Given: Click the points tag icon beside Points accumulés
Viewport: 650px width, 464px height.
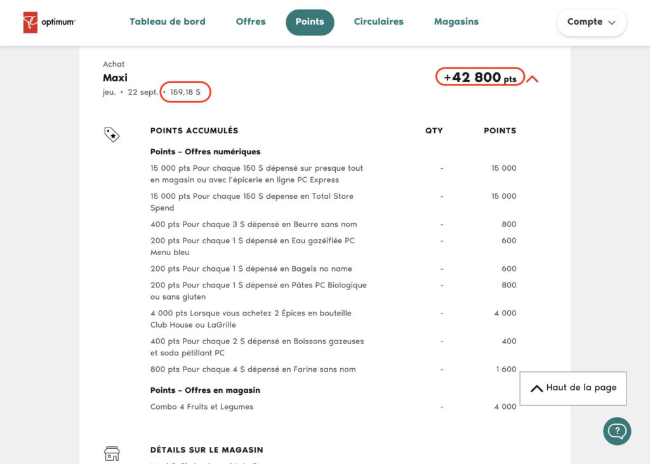Looking at the screenshot, I should [112, 135].
